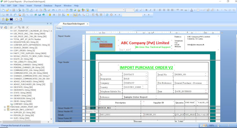Image resolution: width=237 pixels, height=128 pixels.
Task: Click the Insert Picture icon
Action: 36,15
